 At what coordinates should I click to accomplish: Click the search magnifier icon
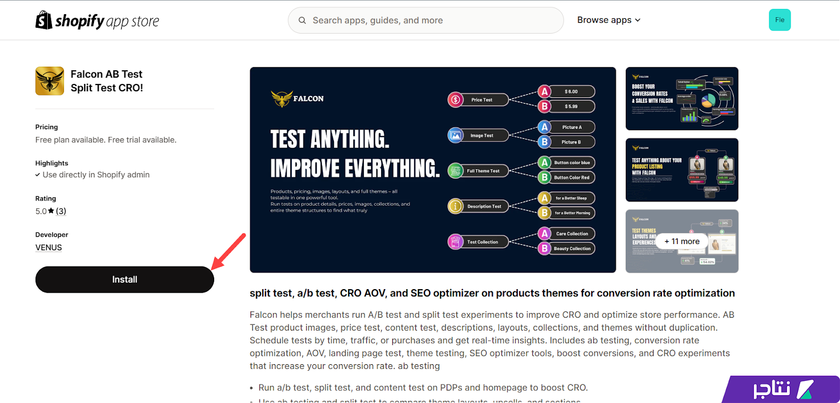(302, 20)
